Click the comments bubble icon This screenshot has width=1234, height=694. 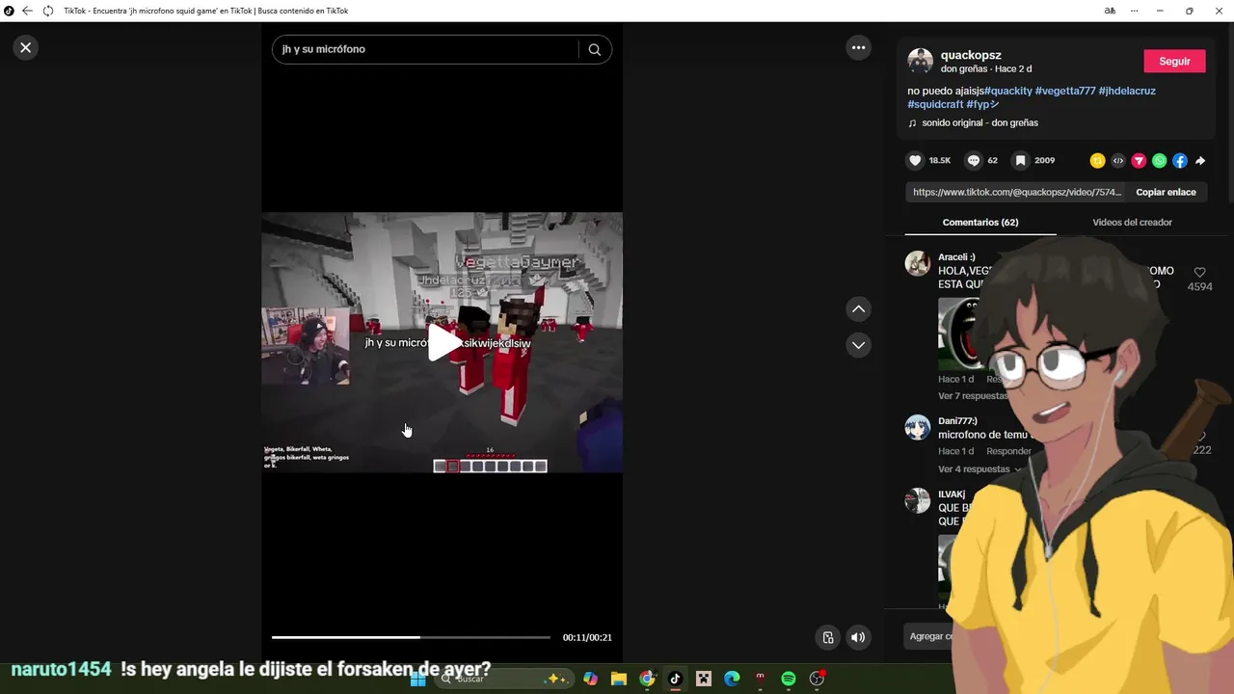coord(974,161)
